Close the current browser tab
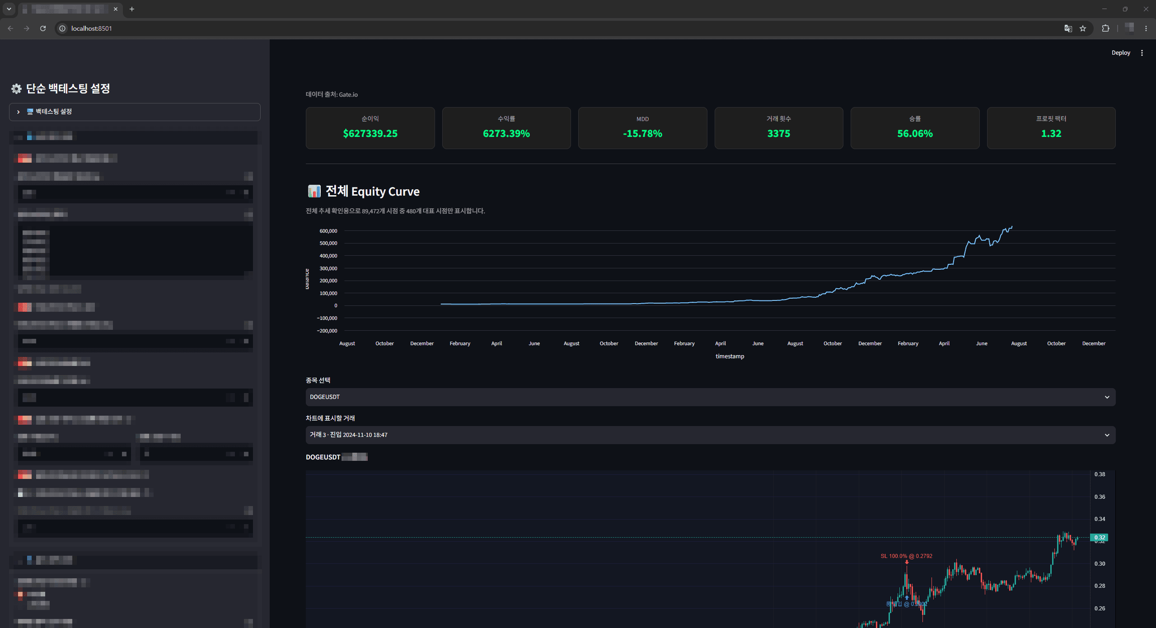 point(116,9)
